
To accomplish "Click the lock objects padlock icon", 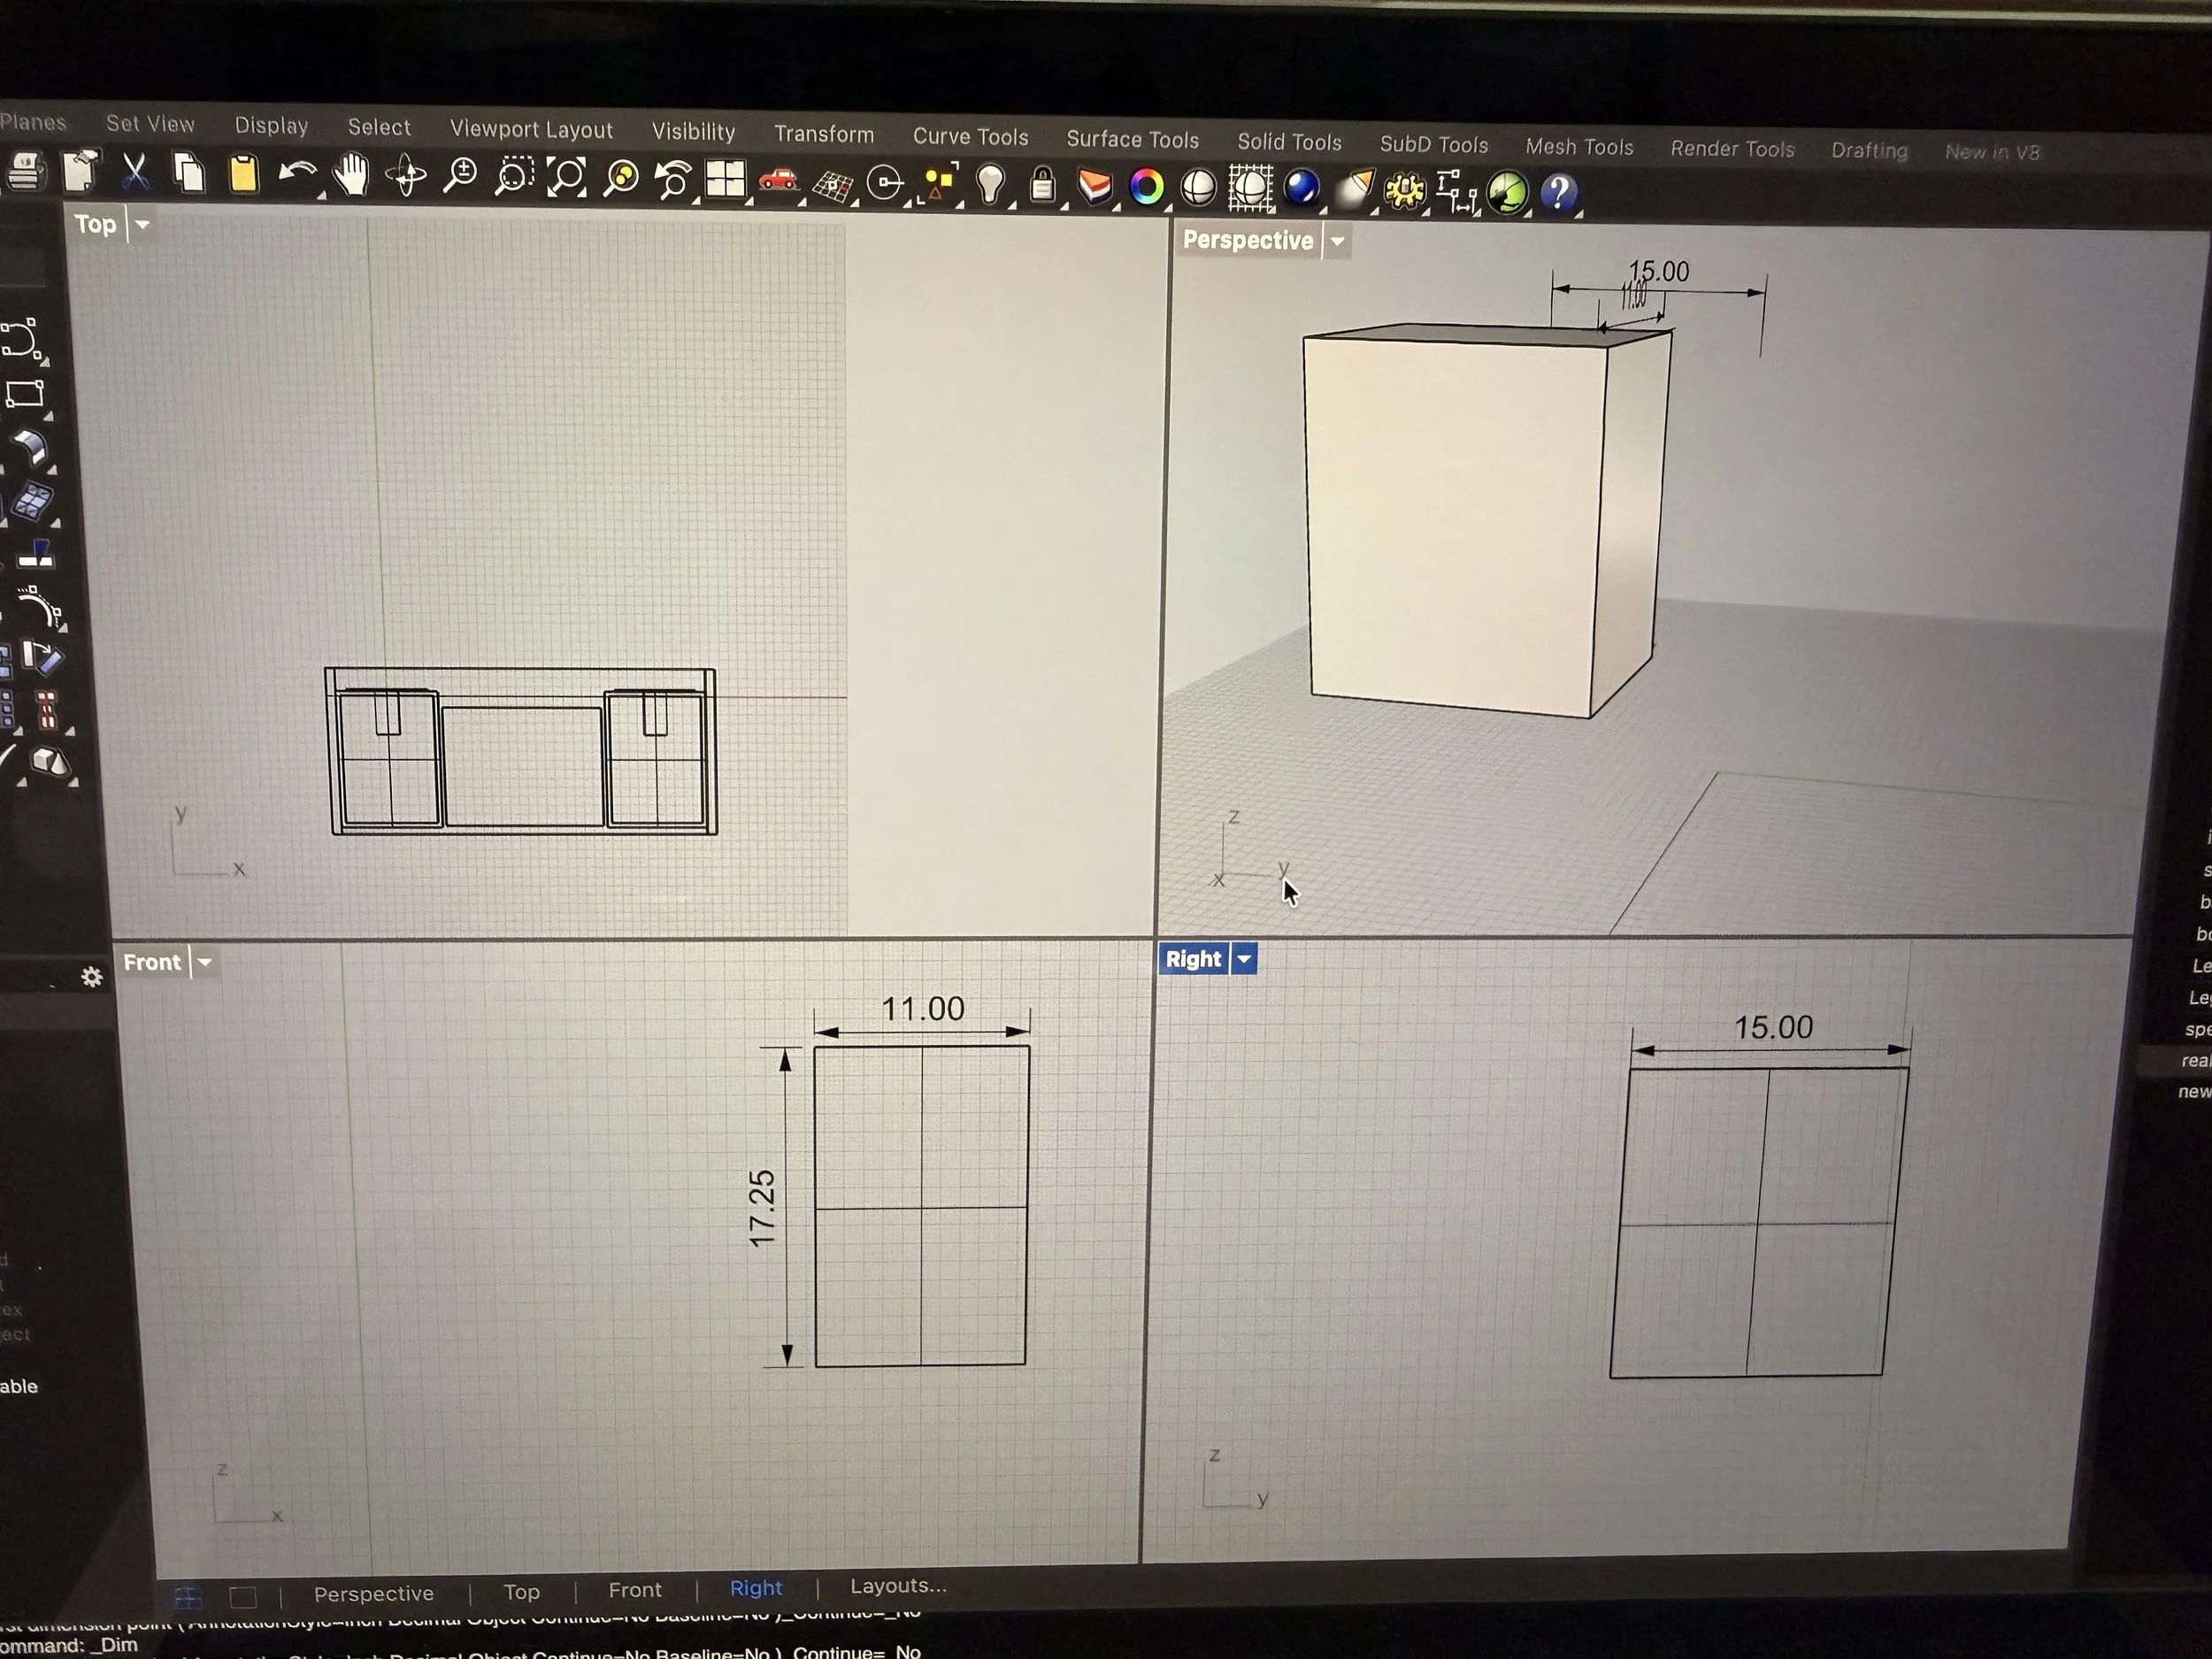I will click(x=1042, y=185).
